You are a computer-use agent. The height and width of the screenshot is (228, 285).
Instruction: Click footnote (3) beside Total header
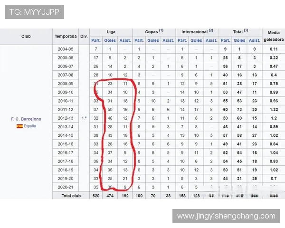pyautogui.click(x=246, y=31)
